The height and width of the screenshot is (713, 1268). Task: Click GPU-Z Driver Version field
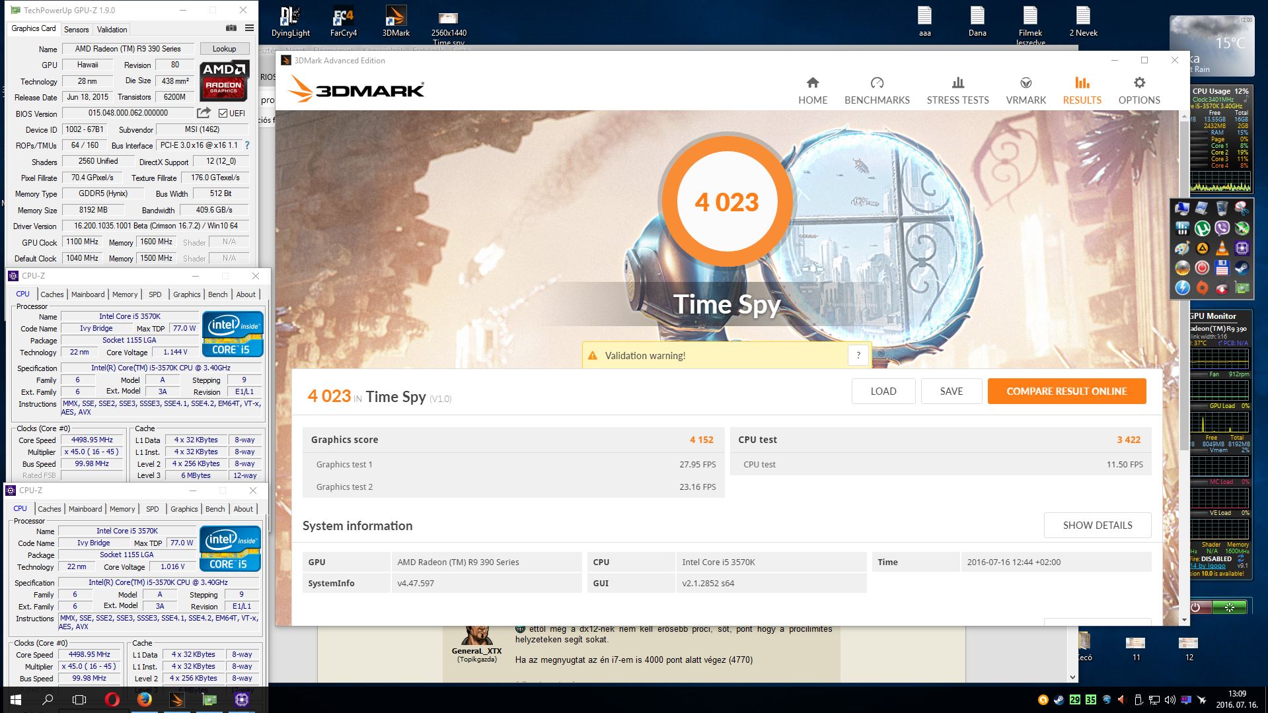click(x=155, y=226)
